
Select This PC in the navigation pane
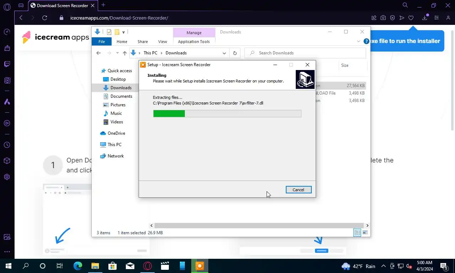point(111,145)
